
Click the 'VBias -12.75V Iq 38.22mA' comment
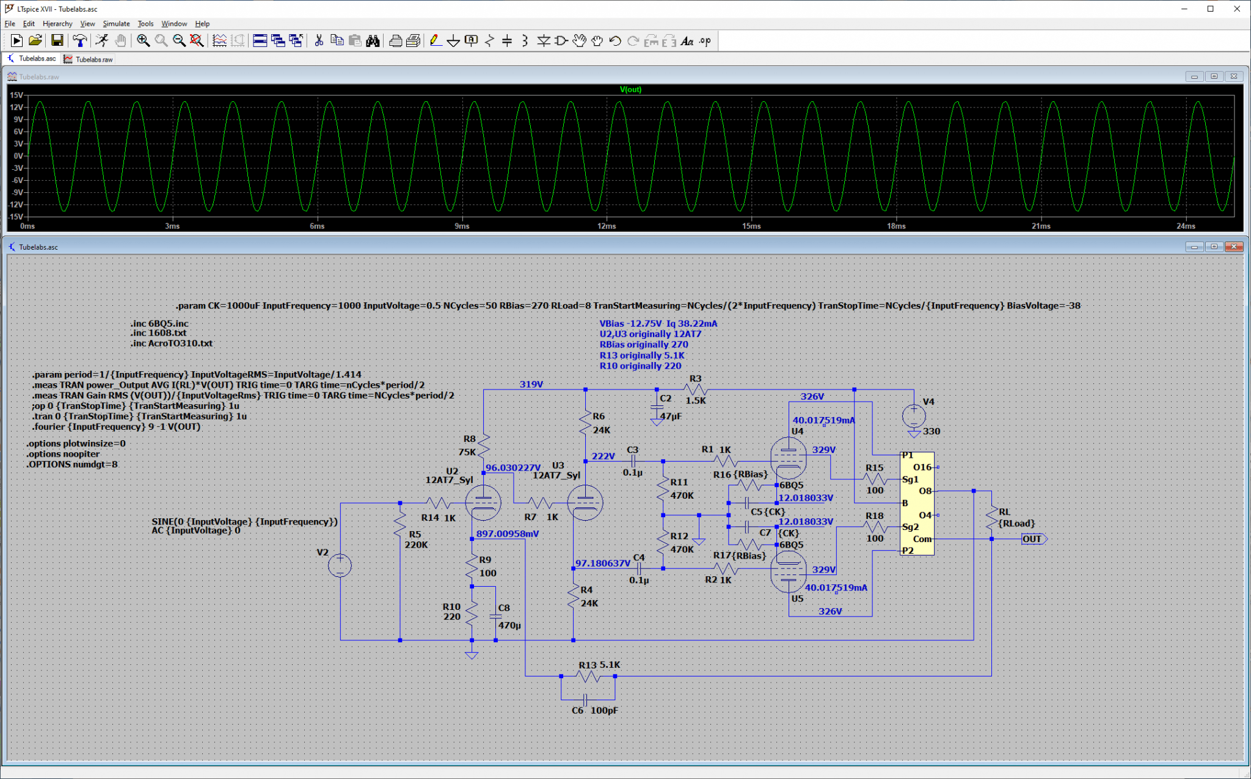(x=658, y=324)
